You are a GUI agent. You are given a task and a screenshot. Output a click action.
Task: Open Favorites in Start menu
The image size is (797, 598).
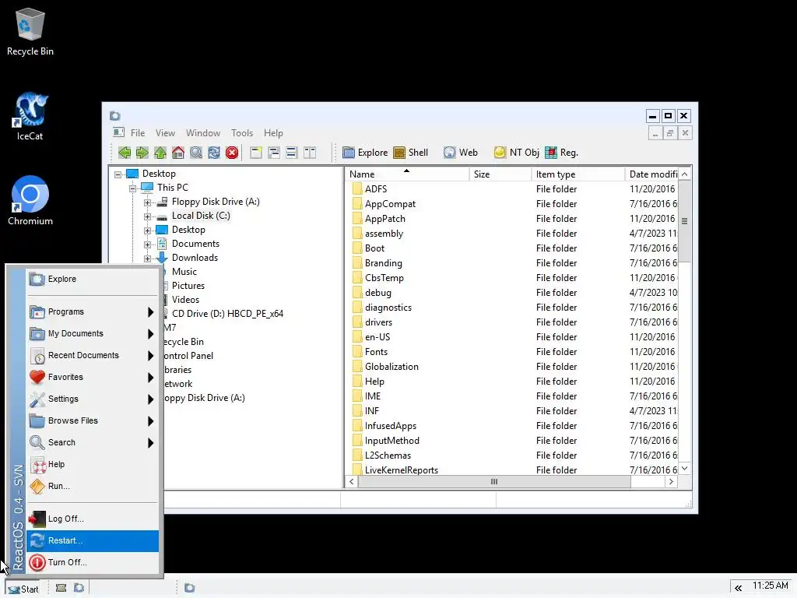point(93,378)
